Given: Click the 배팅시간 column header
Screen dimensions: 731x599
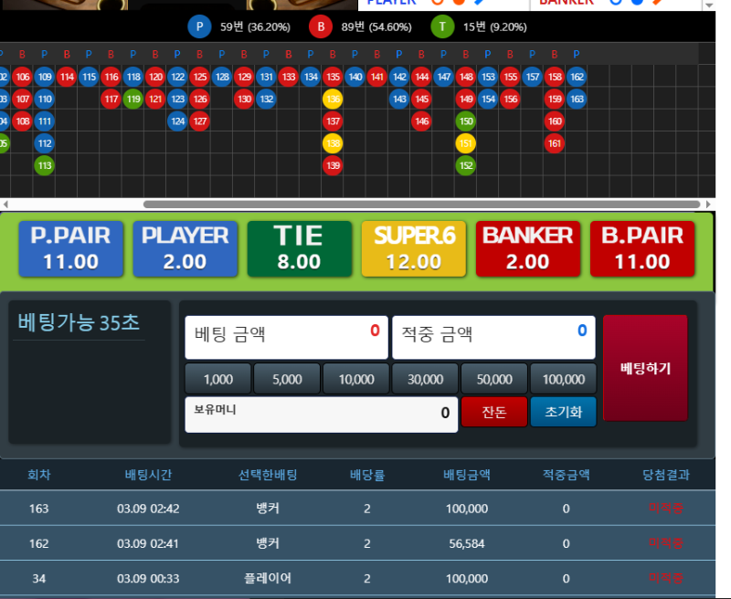Looking at the screenshot, I should click(x=148, y=475).
